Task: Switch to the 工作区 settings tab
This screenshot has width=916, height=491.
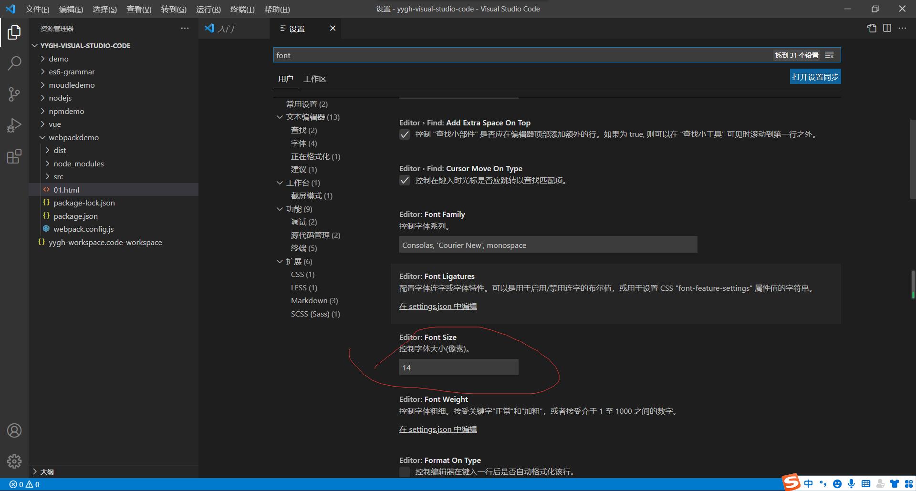Action: pos(314,79)
